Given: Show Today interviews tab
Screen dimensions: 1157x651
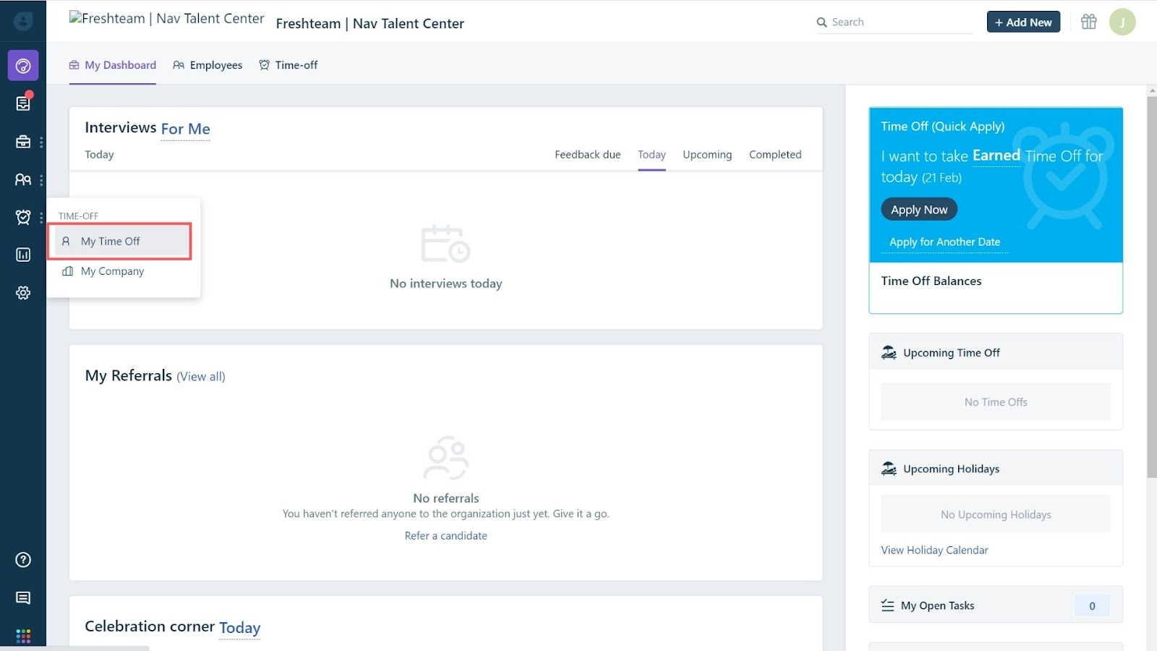Looking at the screenshot, I should pyautogui.click(x=652, y=155).
